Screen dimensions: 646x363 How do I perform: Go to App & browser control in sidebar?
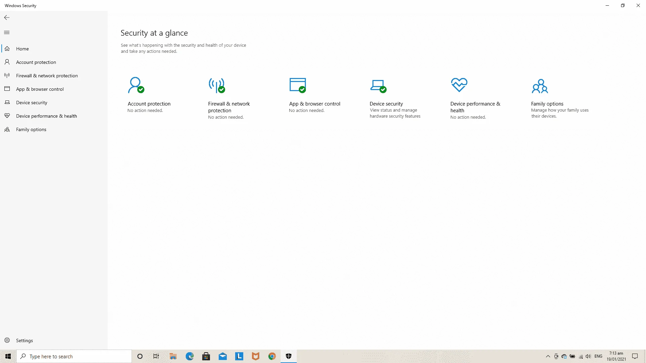(54, 89)
